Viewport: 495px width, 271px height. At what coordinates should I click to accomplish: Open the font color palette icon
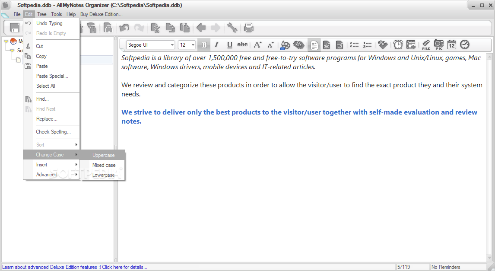coord(285,45)
